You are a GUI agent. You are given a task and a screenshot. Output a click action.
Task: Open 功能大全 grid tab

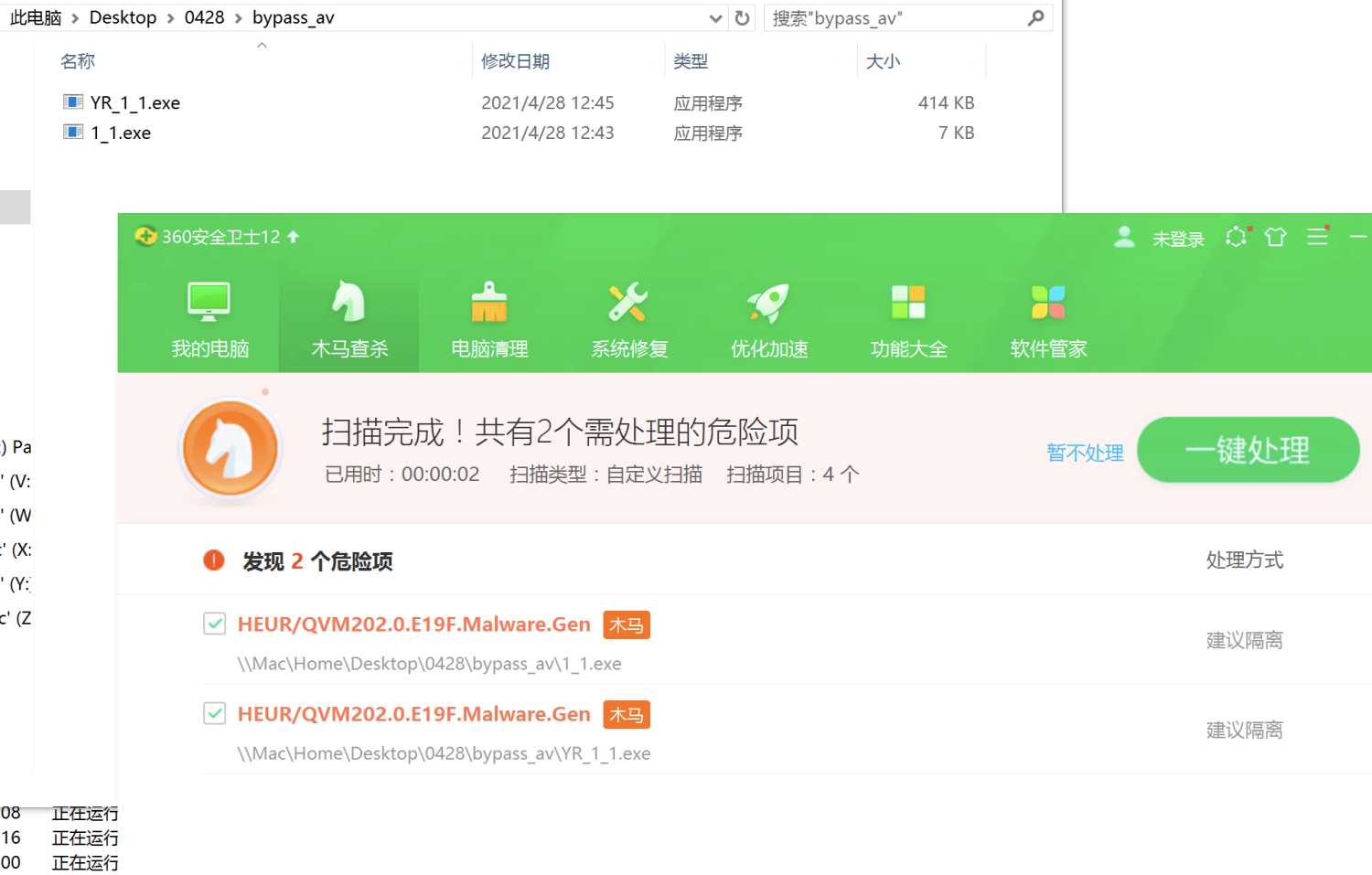click(x=908, y=320)
